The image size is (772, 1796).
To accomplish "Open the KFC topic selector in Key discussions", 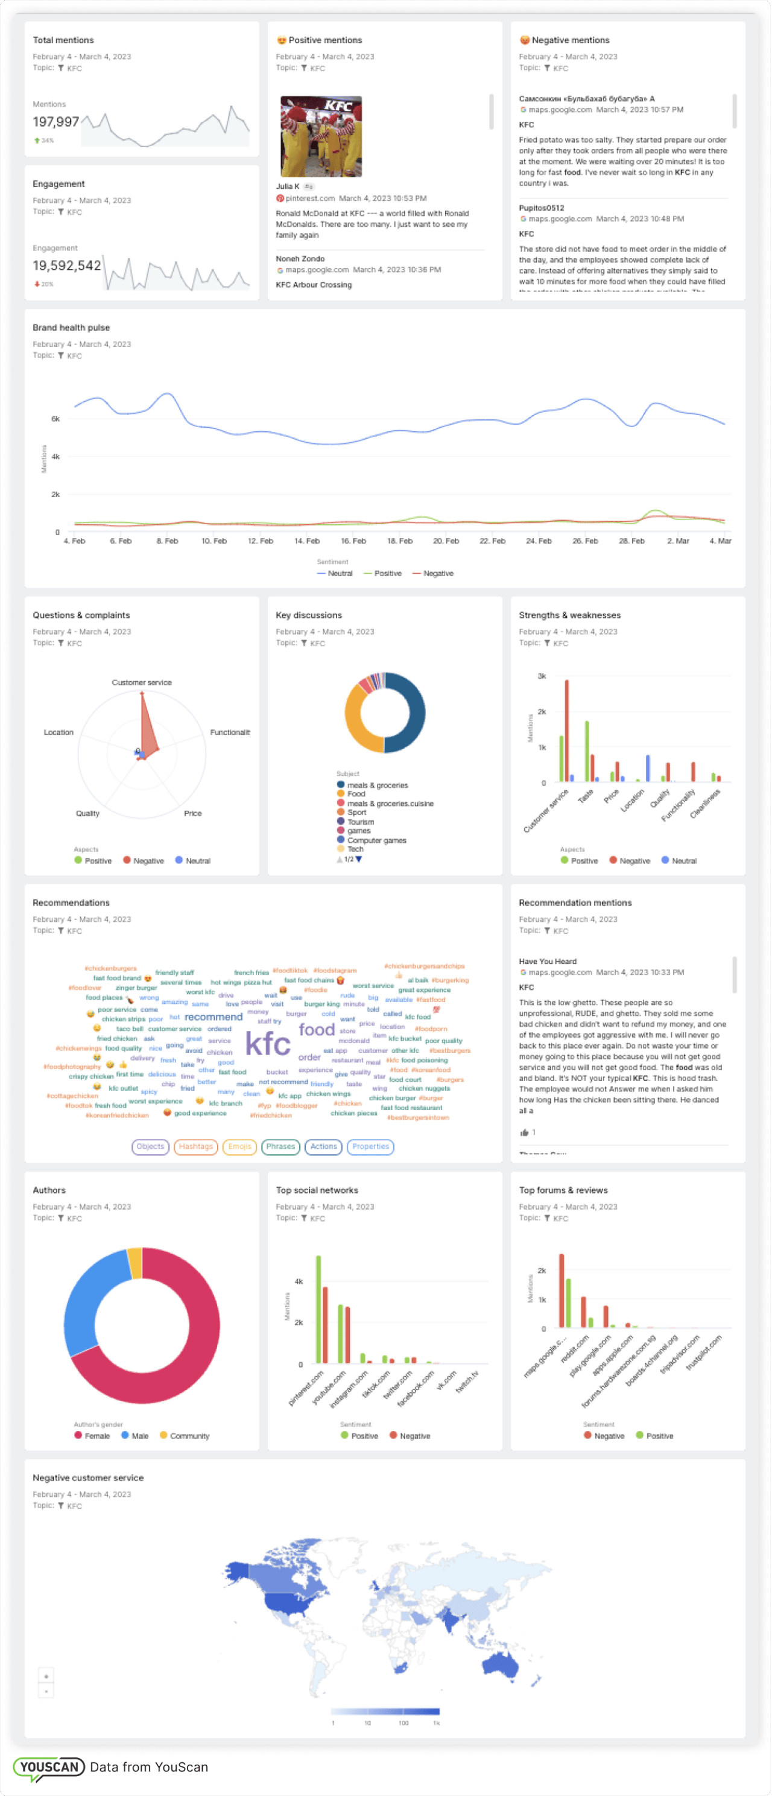I will (318, 644).
